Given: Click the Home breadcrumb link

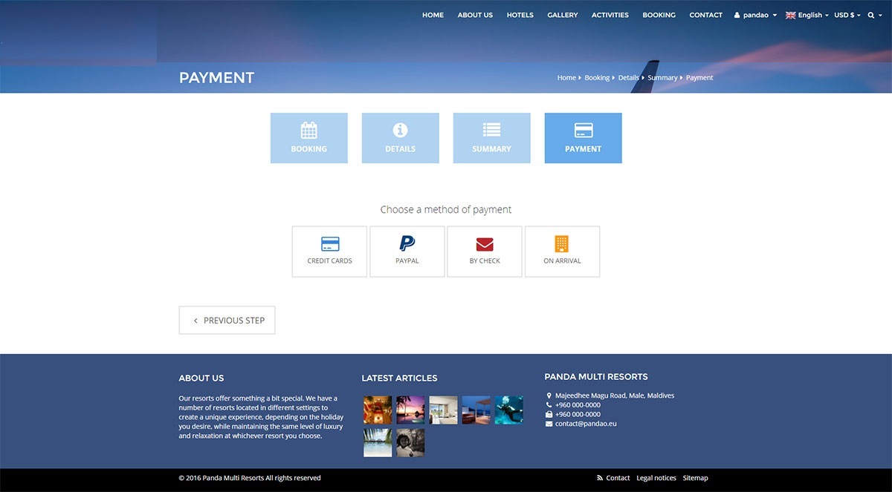Looking at the screenshot, I should coord(566,78).
